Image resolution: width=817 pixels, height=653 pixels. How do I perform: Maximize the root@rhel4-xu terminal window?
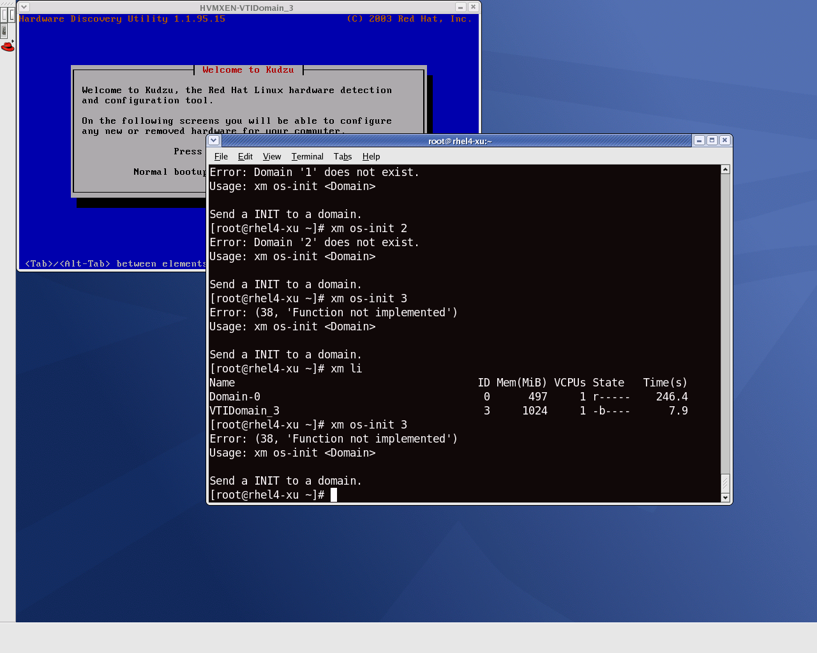point(712,140)
